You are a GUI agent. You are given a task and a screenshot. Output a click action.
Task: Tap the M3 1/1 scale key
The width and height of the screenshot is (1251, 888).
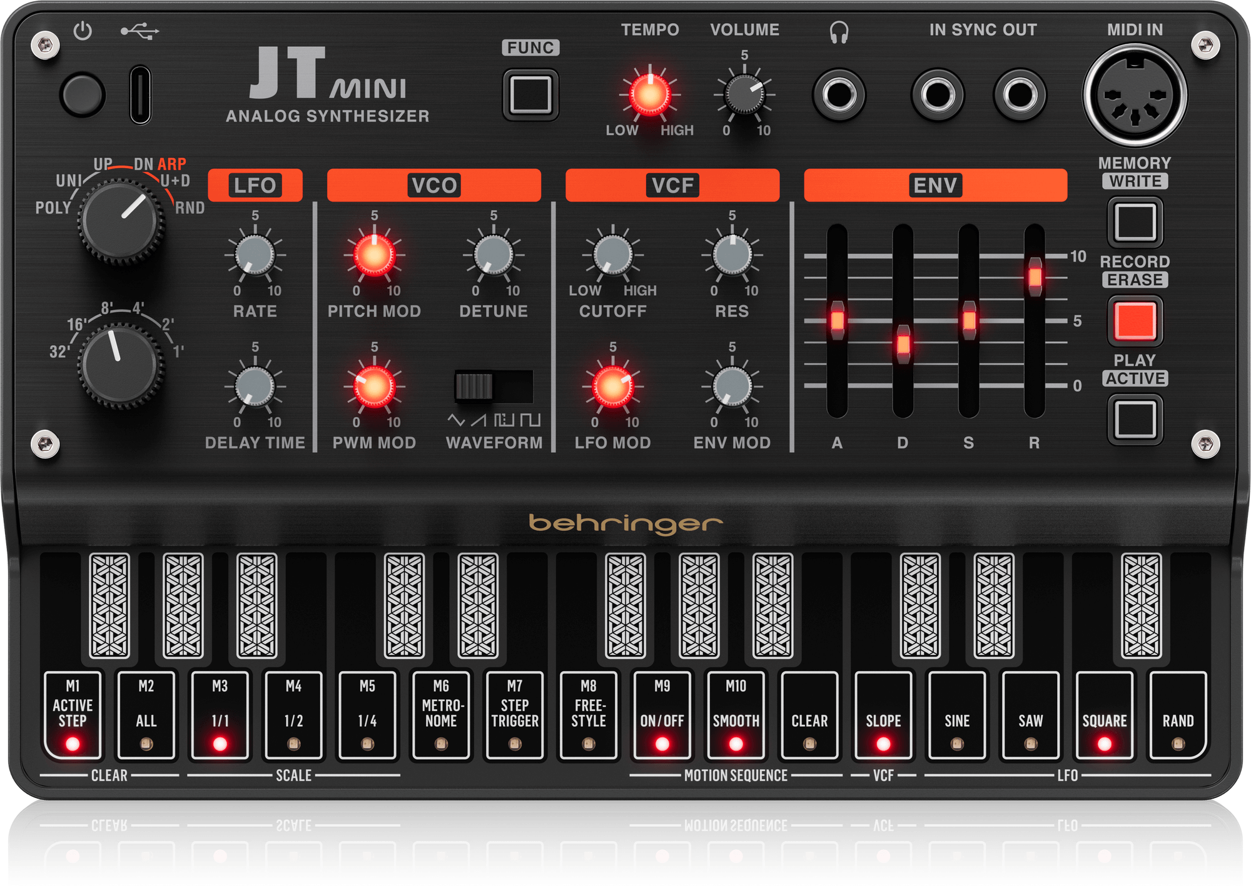pyautogui.click(x=220, y=715)
